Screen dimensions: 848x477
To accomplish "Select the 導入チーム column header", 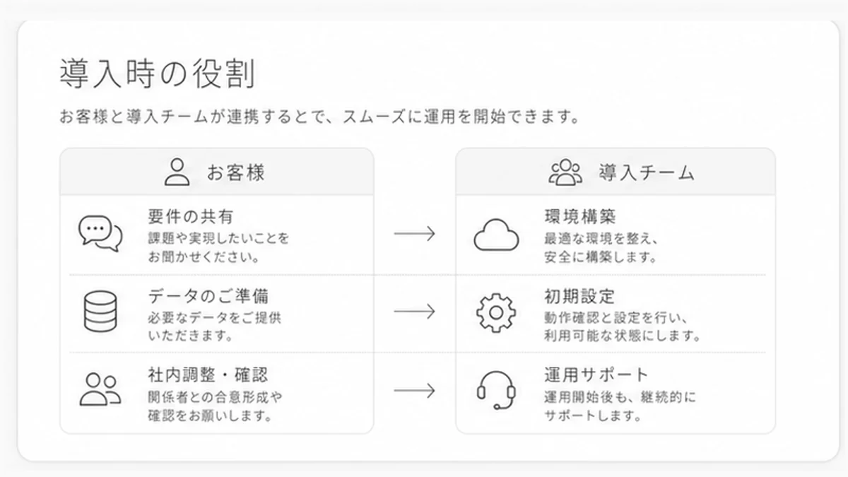I will pyautogui.click(x=616, y=172).
